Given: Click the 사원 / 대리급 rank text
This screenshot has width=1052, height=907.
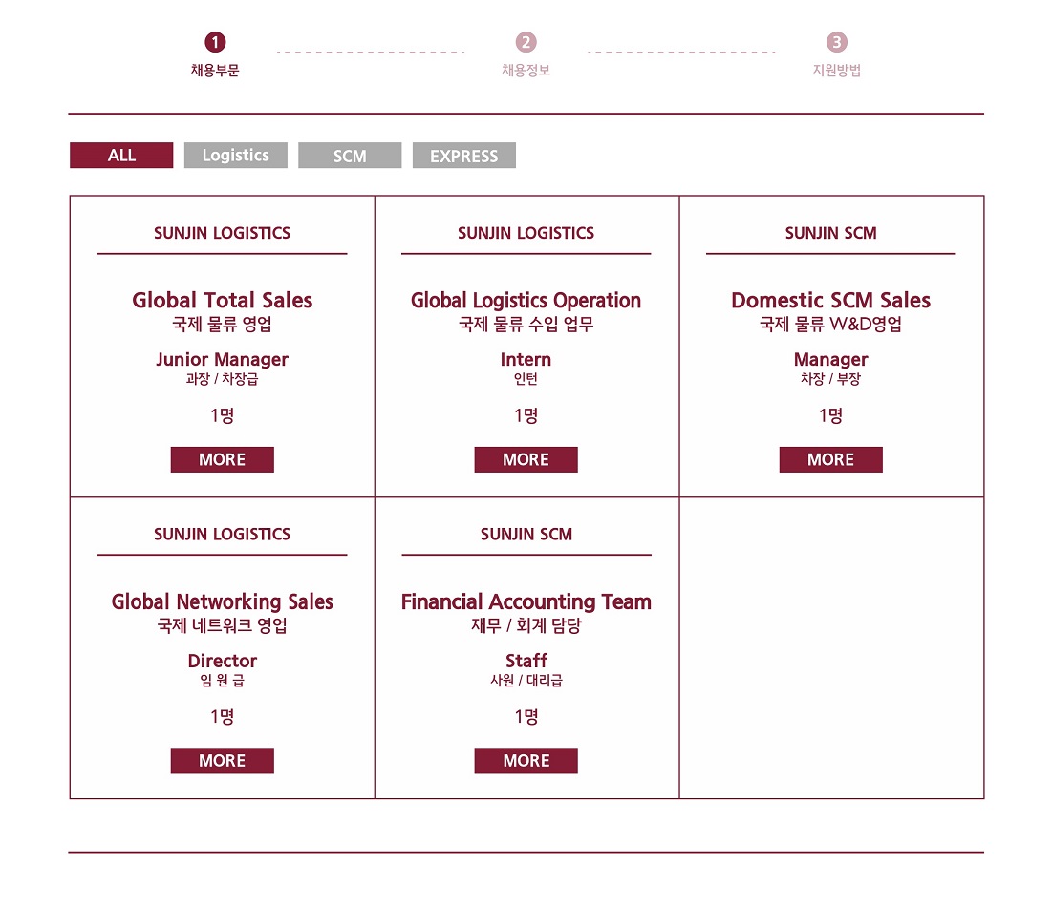Looking at the screenshot, I should [526, 681].
